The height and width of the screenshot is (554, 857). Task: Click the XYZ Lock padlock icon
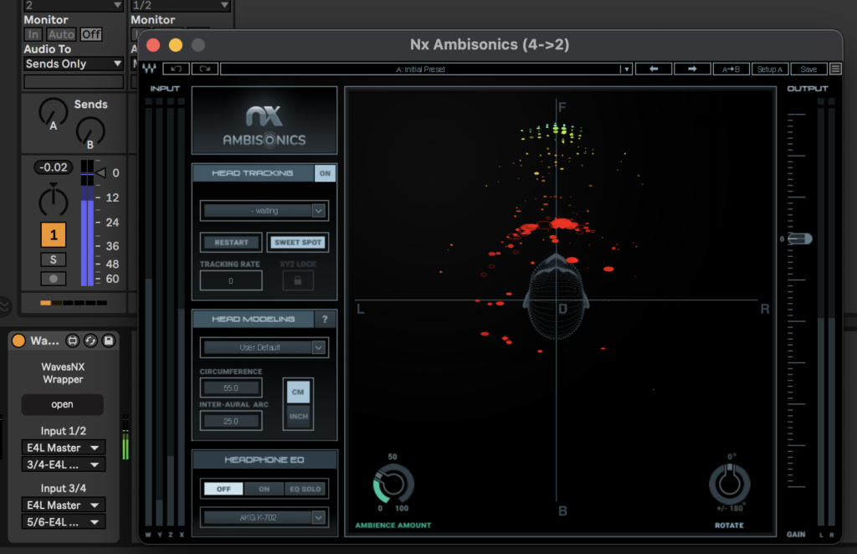297,280
